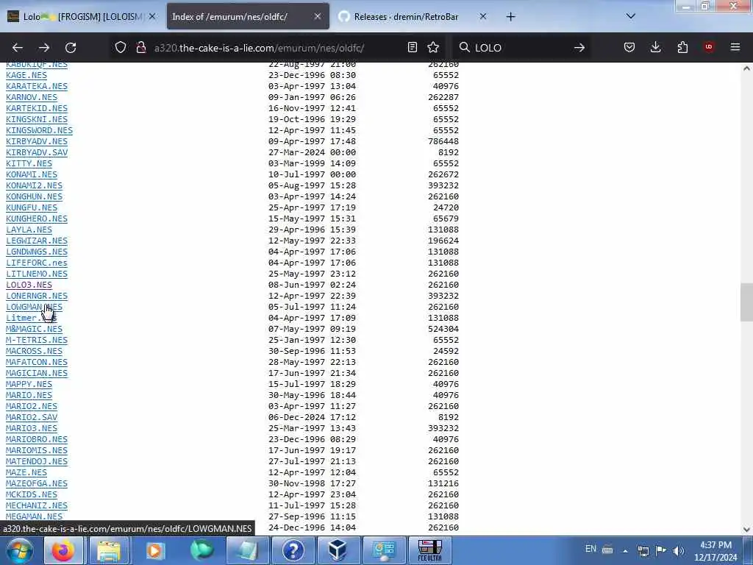Image resolution: width=753 pixels, height=565 pixels.
Task: Open the green globe taskbar icon
Action: point(201,550)
